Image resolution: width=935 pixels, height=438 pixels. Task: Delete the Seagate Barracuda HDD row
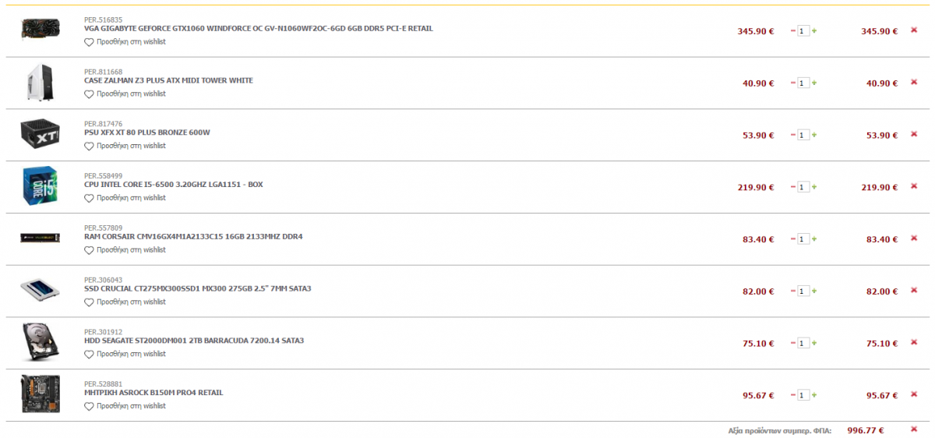tap(914, 343)
